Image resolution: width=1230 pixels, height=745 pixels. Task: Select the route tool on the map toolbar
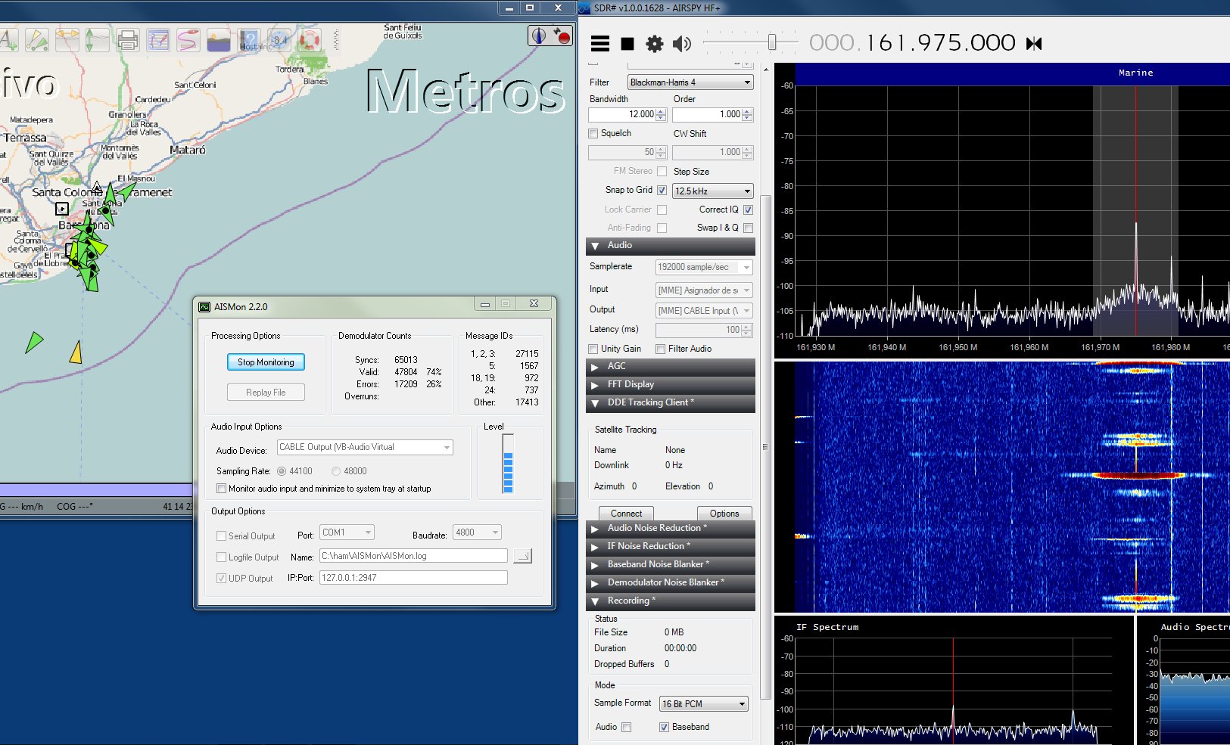[x=188, y=39]
